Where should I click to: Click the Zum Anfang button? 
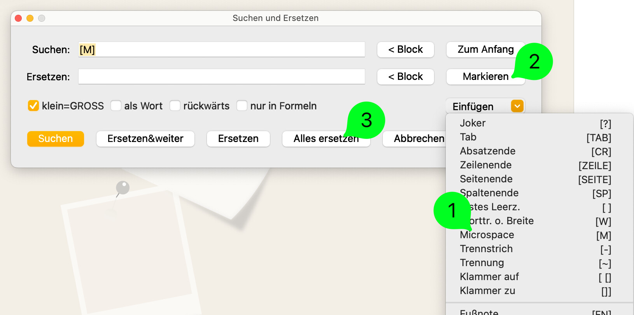[x=485, y=49]
